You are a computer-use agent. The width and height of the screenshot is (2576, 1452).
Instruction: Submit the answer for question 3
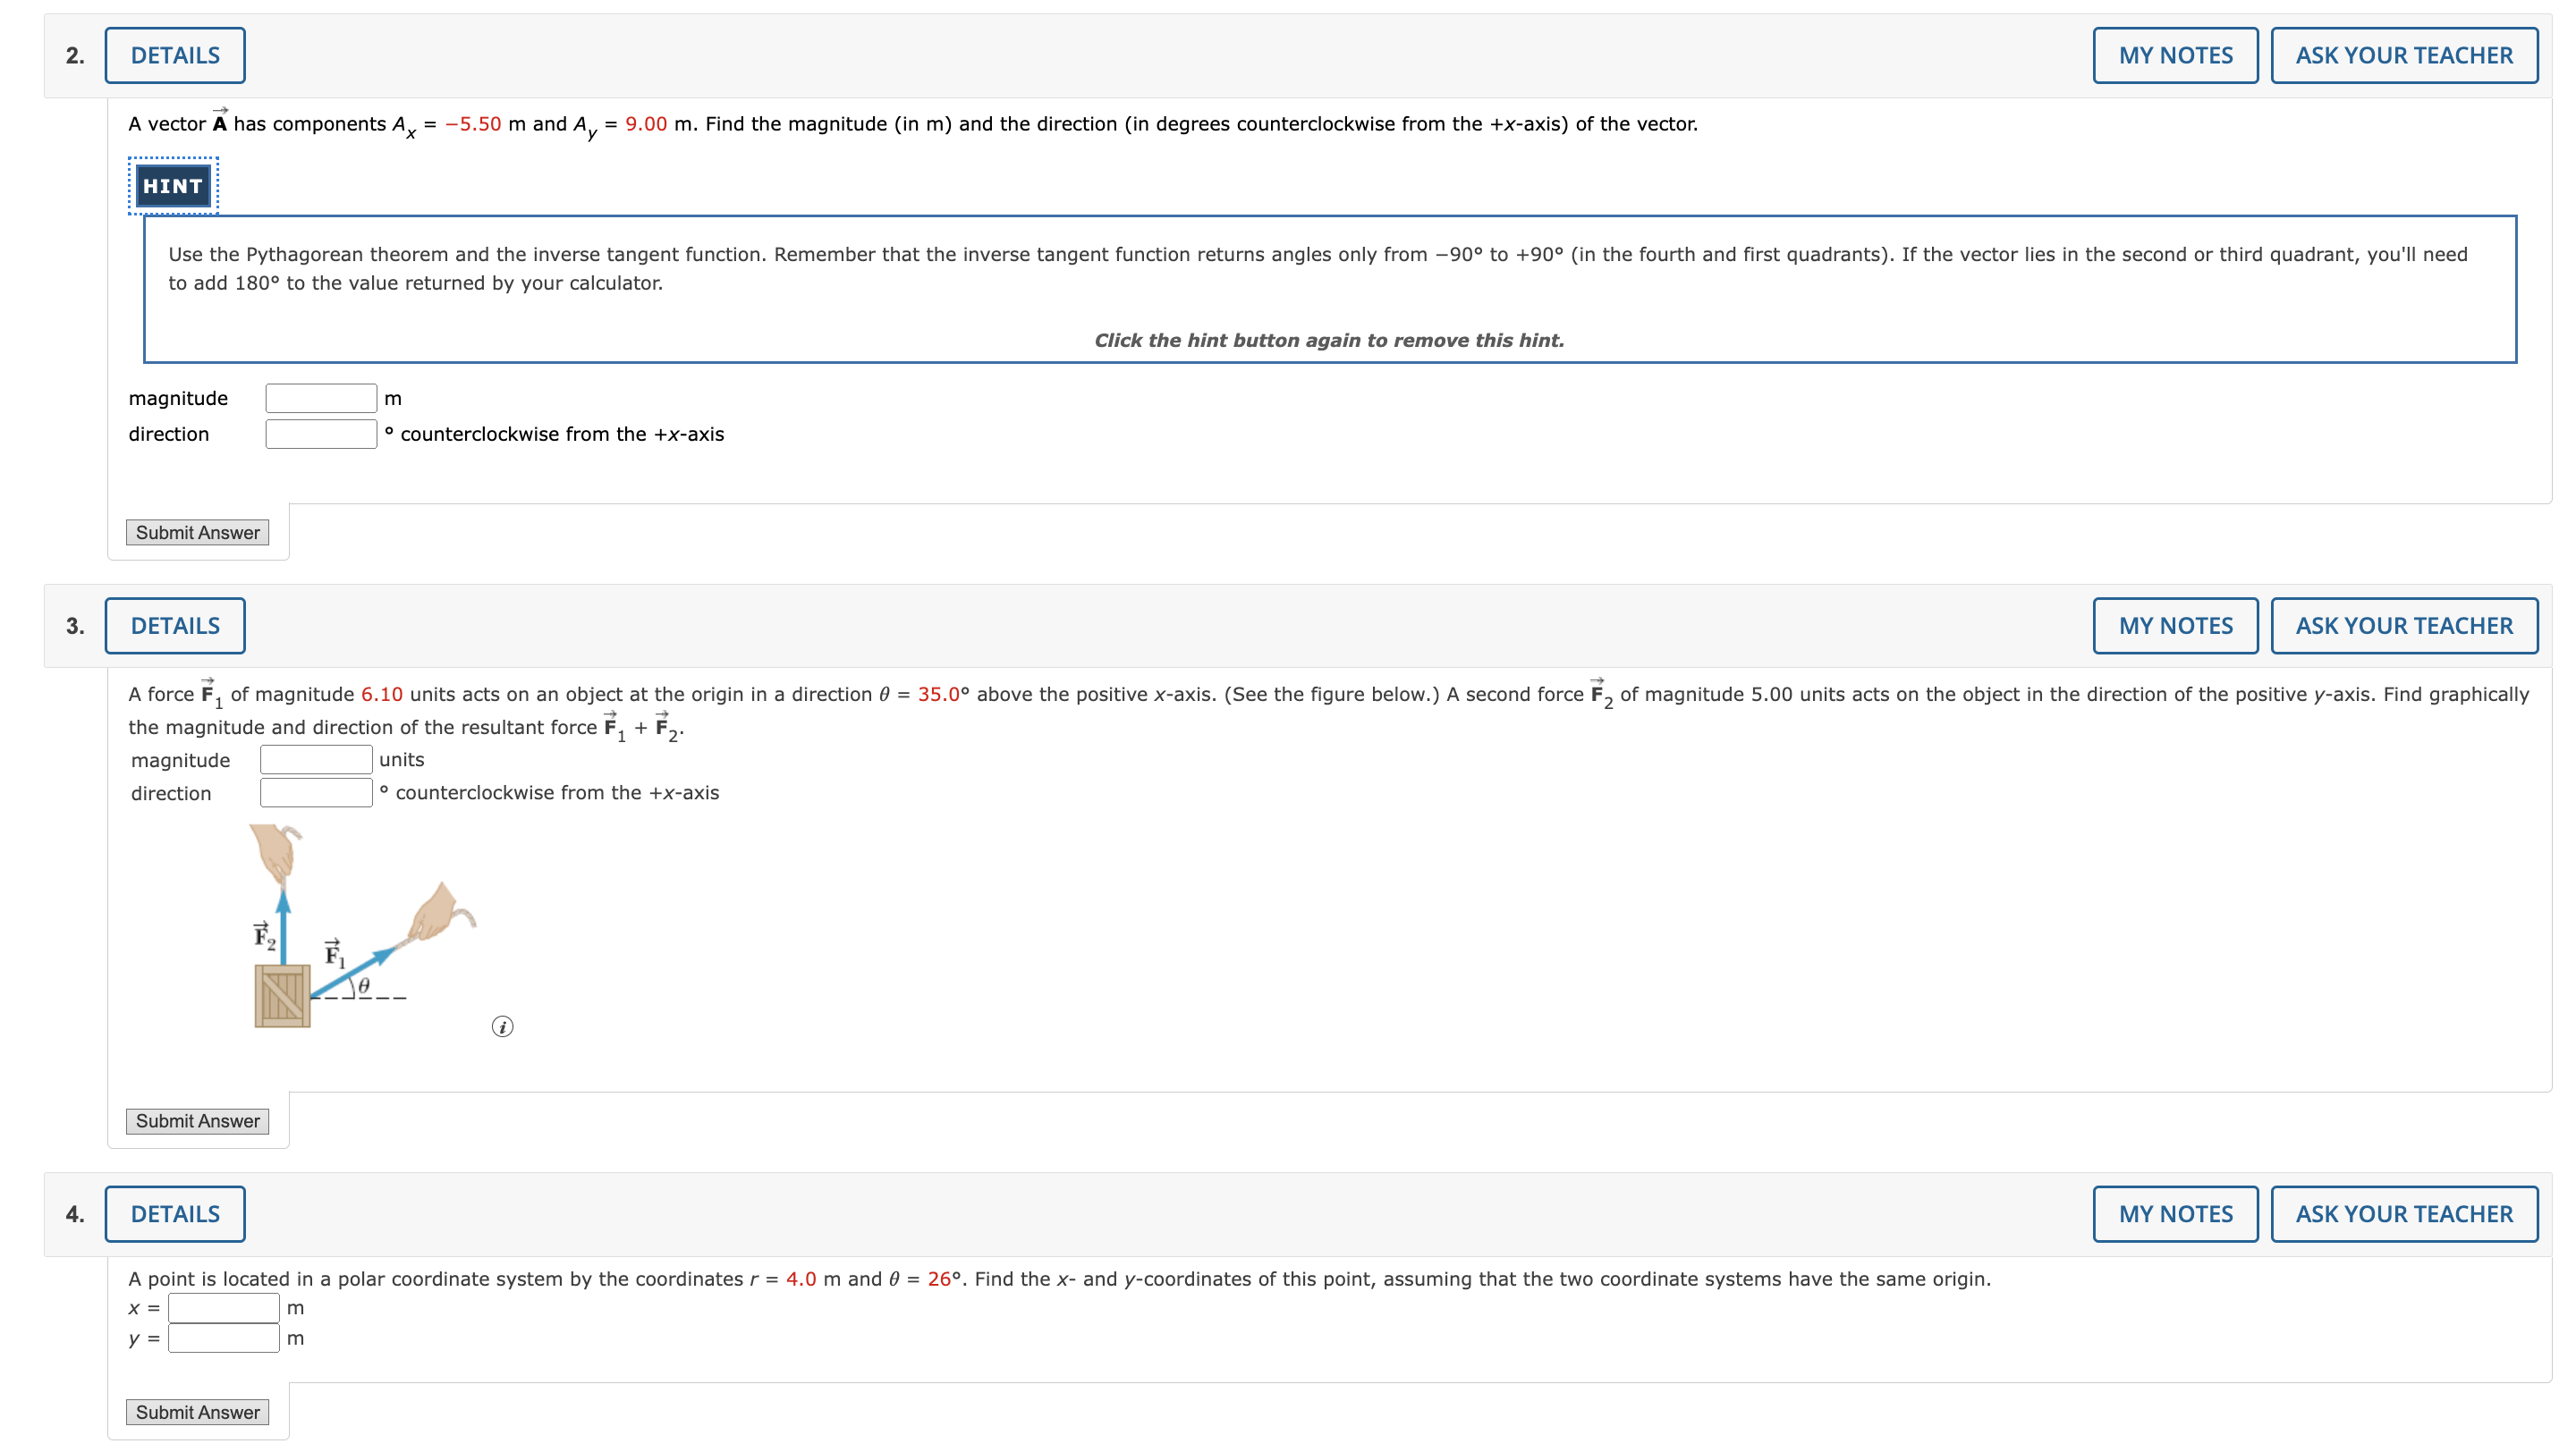click(x=197, y=1120)
